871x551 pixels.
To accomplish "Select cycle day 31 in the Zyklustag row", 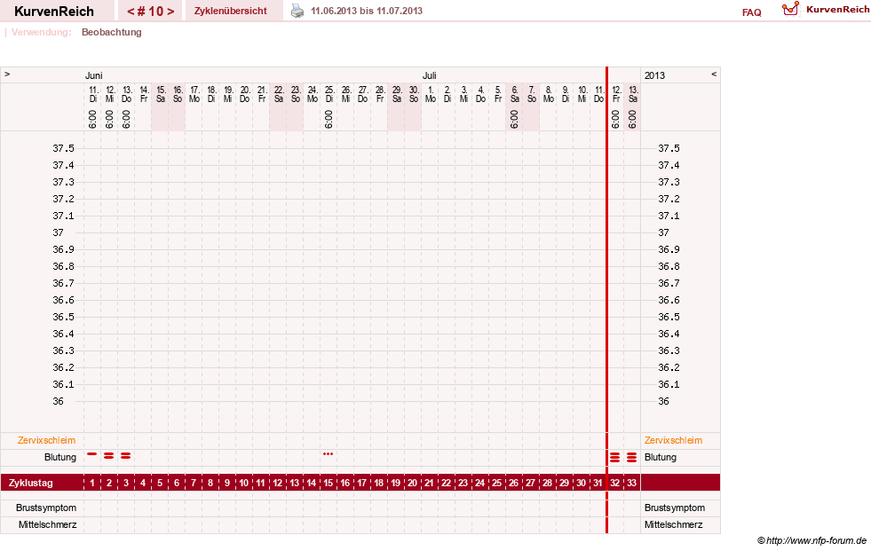I will tap(598, 483).
